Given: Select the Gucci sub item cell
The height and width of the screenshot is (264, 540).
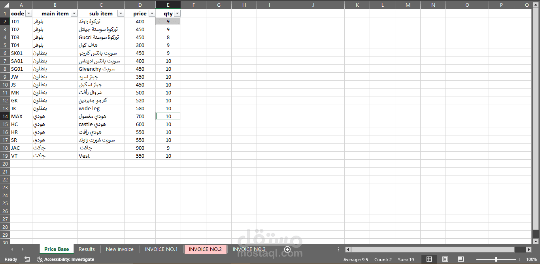Looking at the screenshot, I should pos(101,37).
